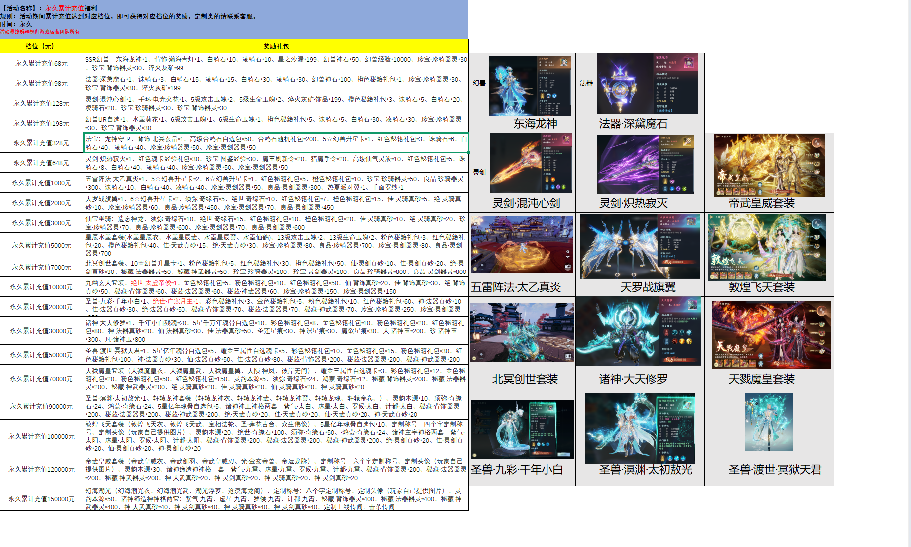Click the 北冥创世套装 scene image
This screenshot has width=911, height=547.
coord(522,332)
